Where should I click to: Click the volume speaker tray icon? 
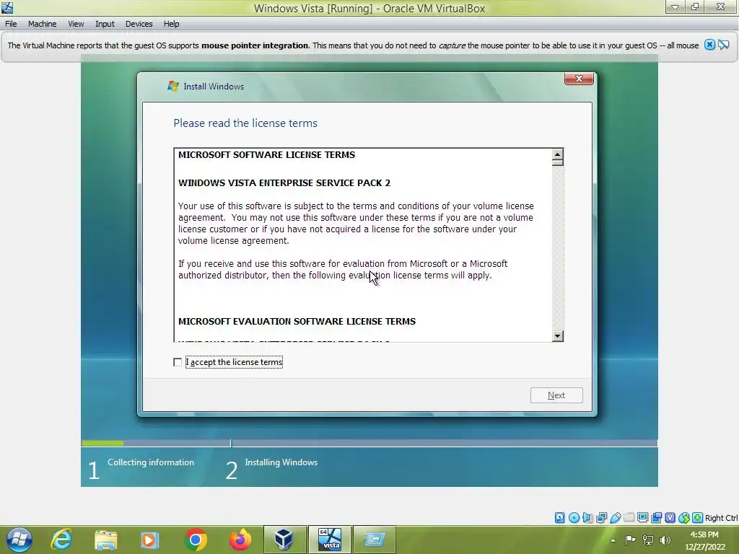click(665, 540)
